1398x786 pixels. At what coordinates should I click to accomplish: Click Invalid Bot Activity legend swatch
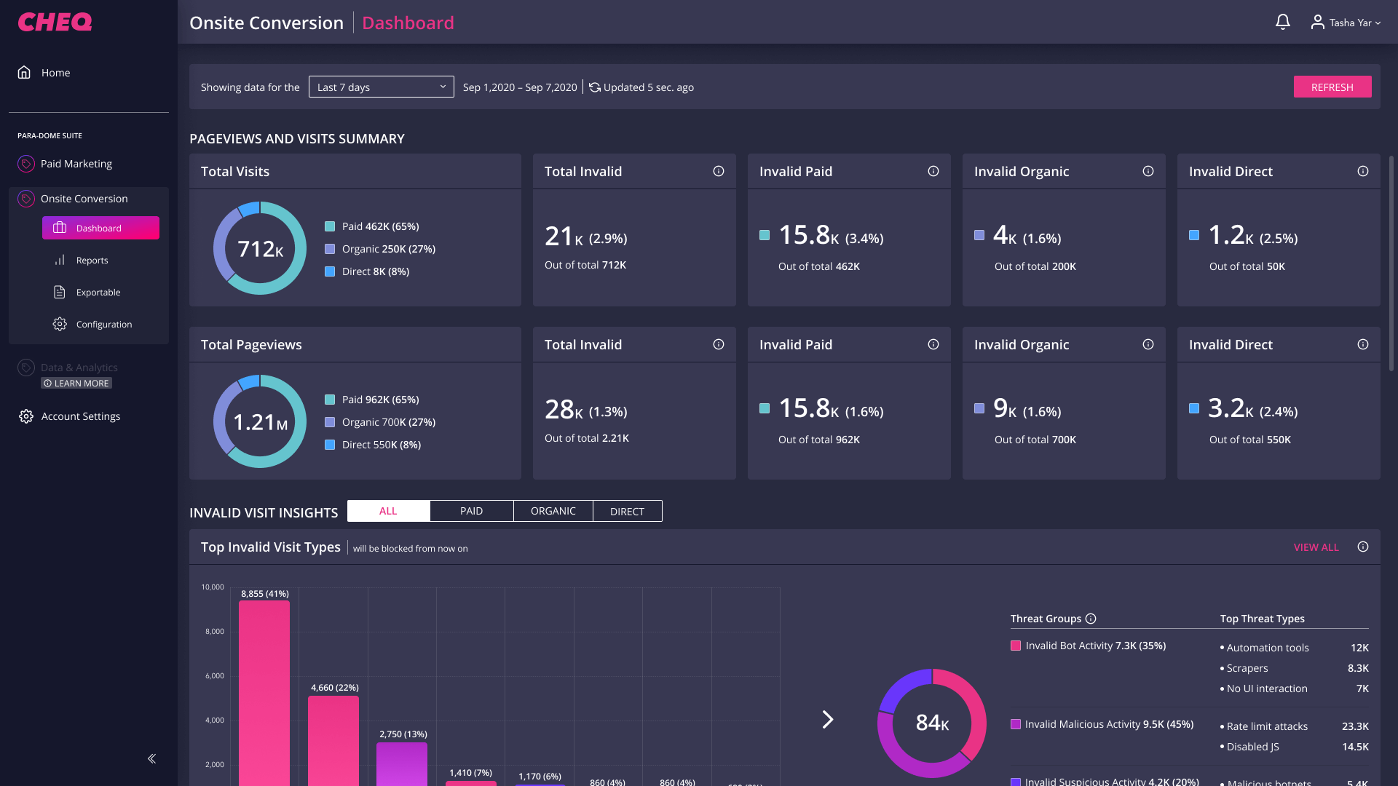[x=1016, y=646]
